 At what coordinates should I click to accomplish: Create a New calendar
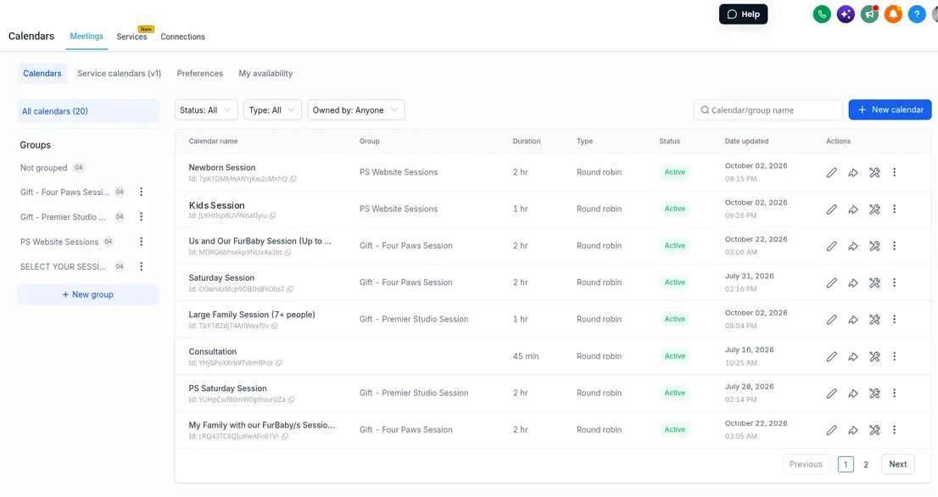(890, 110)
